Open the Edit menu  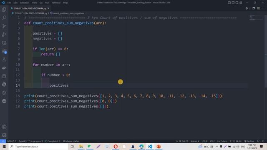coord(15,3)
